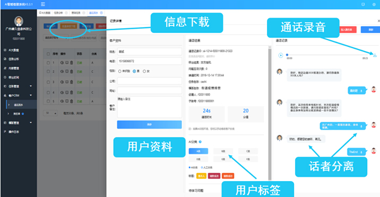Open 操作日志 in the sidebar
This screenshot has width=380, height=197.
point(14,132)
